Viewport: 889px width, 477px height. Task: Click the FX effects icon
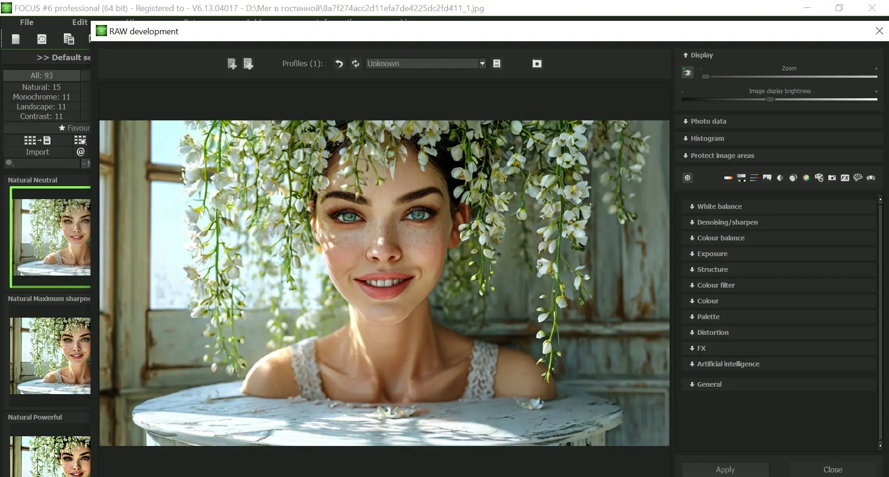[845, 178]
